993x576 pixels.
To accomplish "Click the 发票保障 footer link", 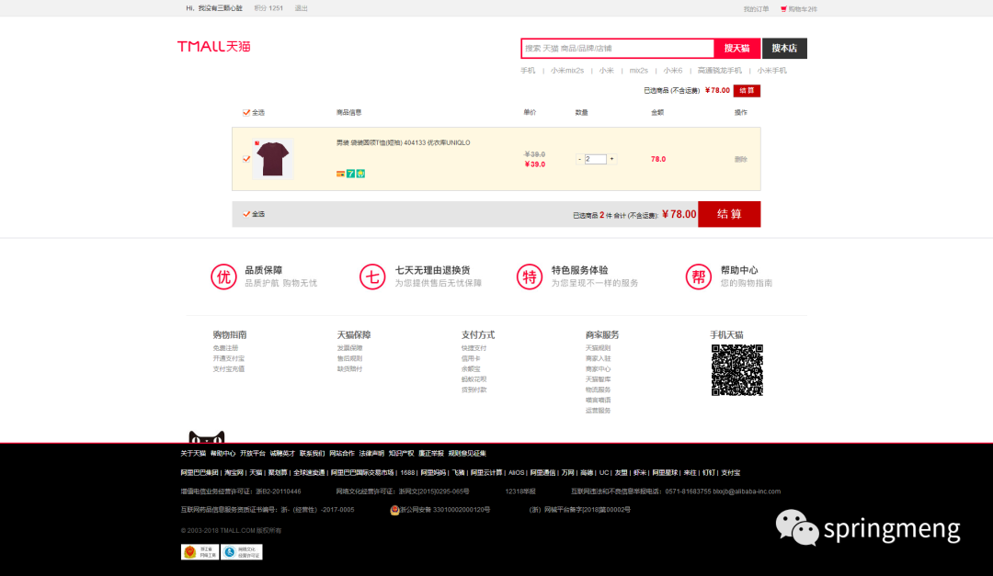I will click(349, 348).
